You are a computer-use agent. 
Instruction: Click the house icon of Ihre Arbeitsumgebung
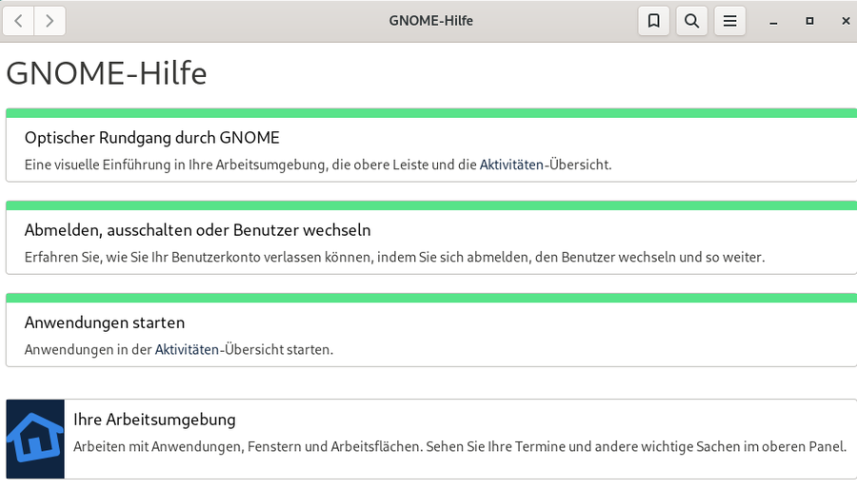coord(35,439)
